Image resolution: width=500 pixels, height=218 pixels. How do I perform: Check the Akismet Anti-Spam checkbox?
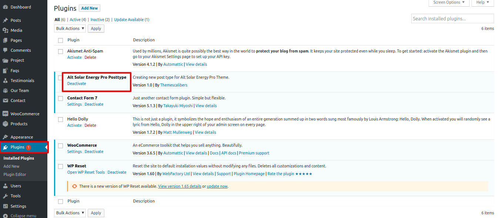tap(60, 51)
